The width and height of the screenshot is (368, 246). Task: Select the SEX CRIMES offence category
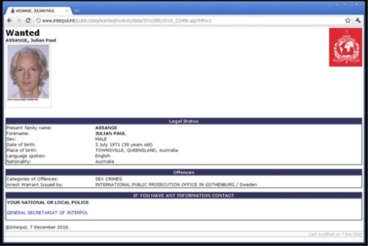point(108,179)
